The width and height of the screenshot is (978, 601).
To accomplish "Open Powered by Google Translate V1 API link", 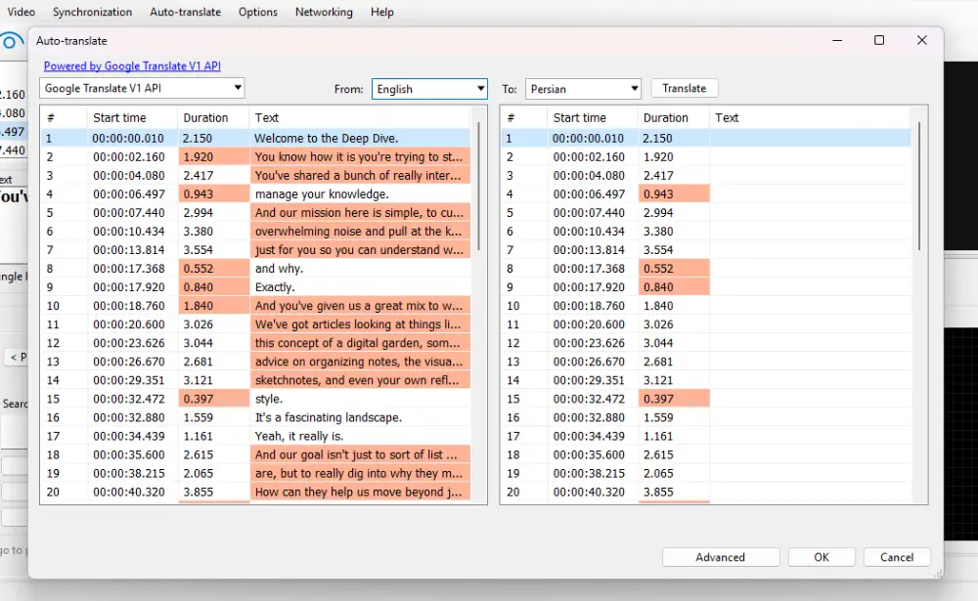I will (132, 66).
